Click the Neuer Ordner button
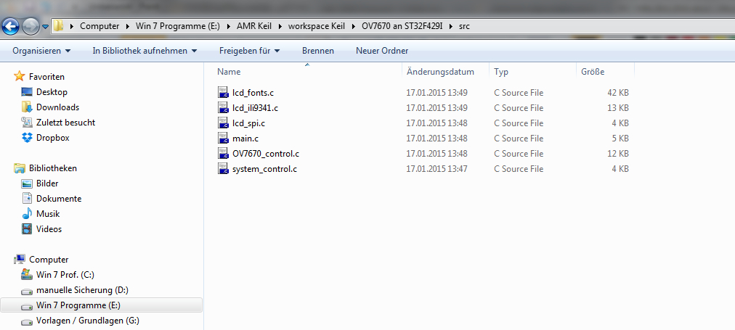This screenshot has width=735, height=330. pos(382,51)
